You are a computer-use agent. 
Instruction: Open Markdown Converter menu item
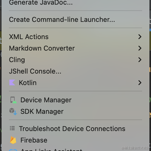(75, 48)
